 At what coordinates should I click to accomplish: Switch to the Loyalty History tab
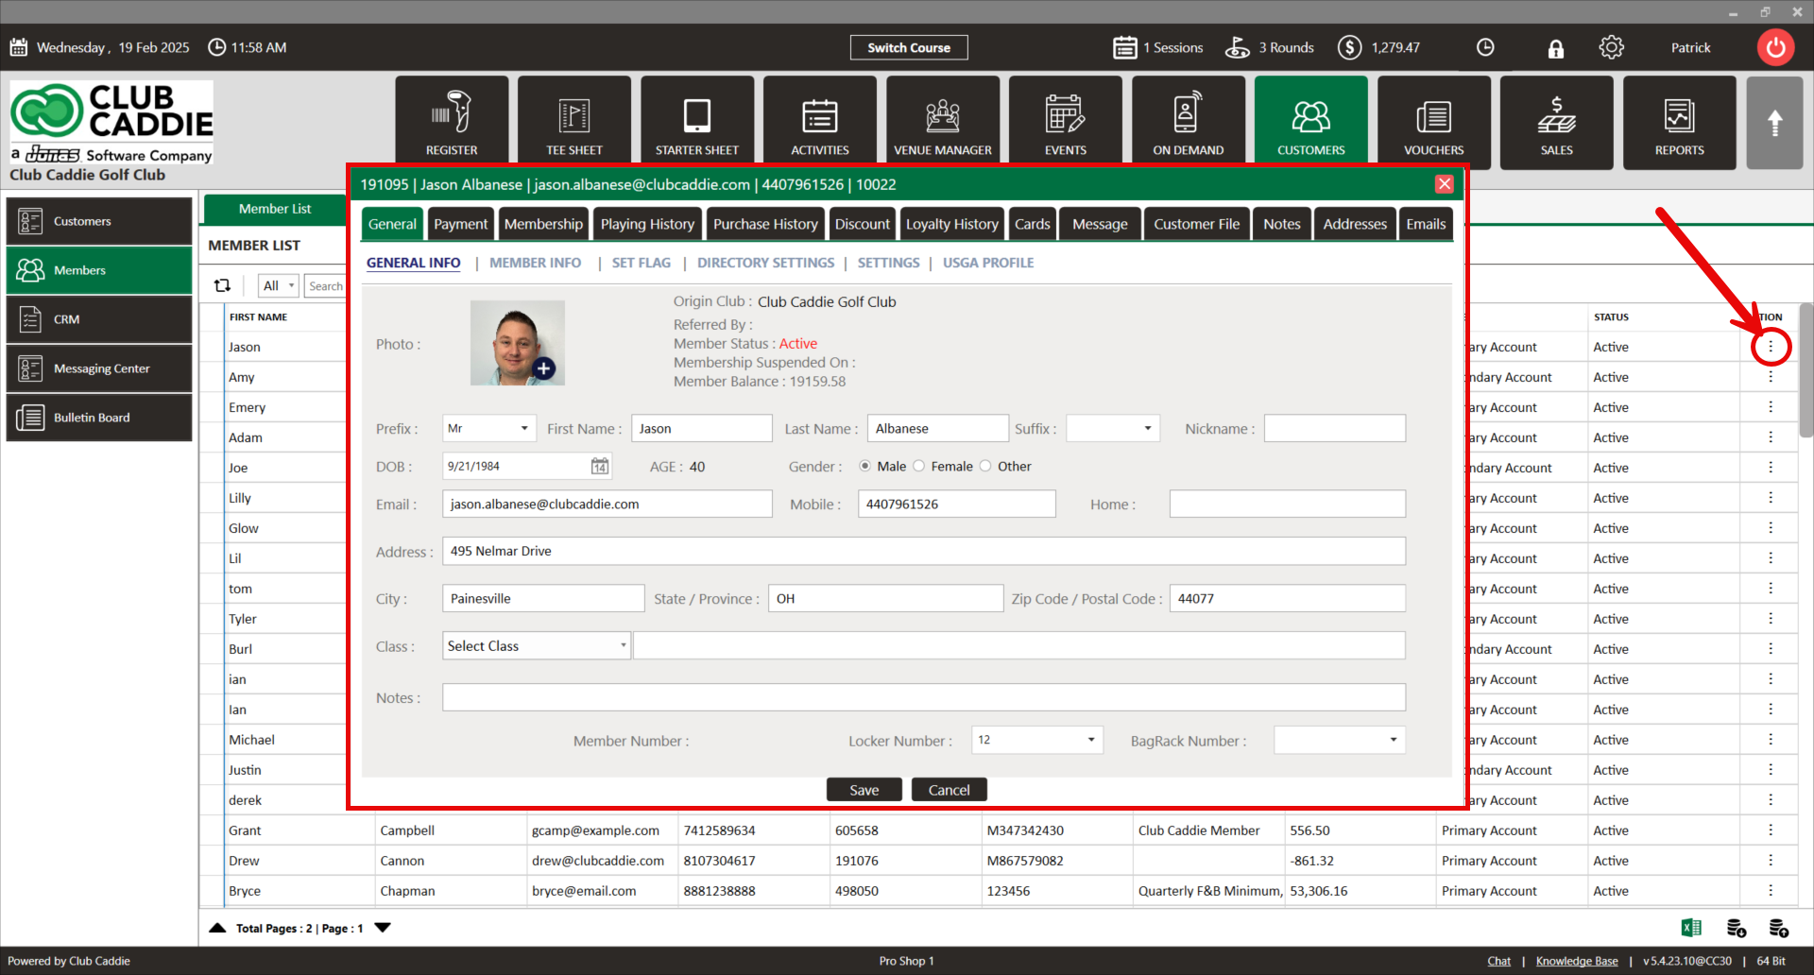(x=951, y=224)
